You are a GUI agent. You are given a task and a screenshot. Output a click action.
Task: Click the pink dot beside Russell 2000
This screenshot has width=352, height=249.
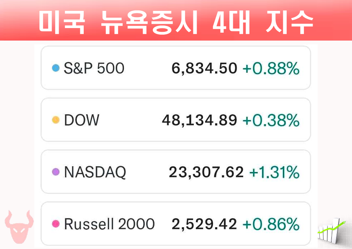point(55,224)
